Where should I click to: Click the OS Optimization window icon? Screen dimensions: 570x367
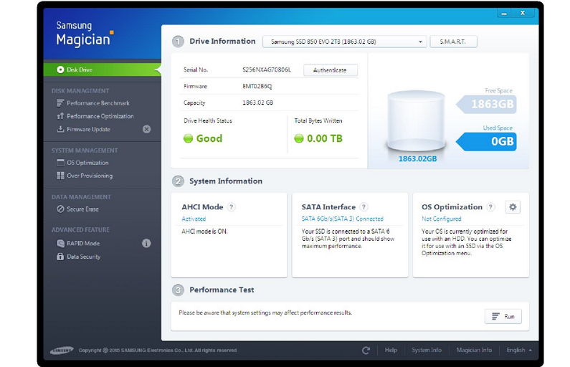tap(60, 163)
